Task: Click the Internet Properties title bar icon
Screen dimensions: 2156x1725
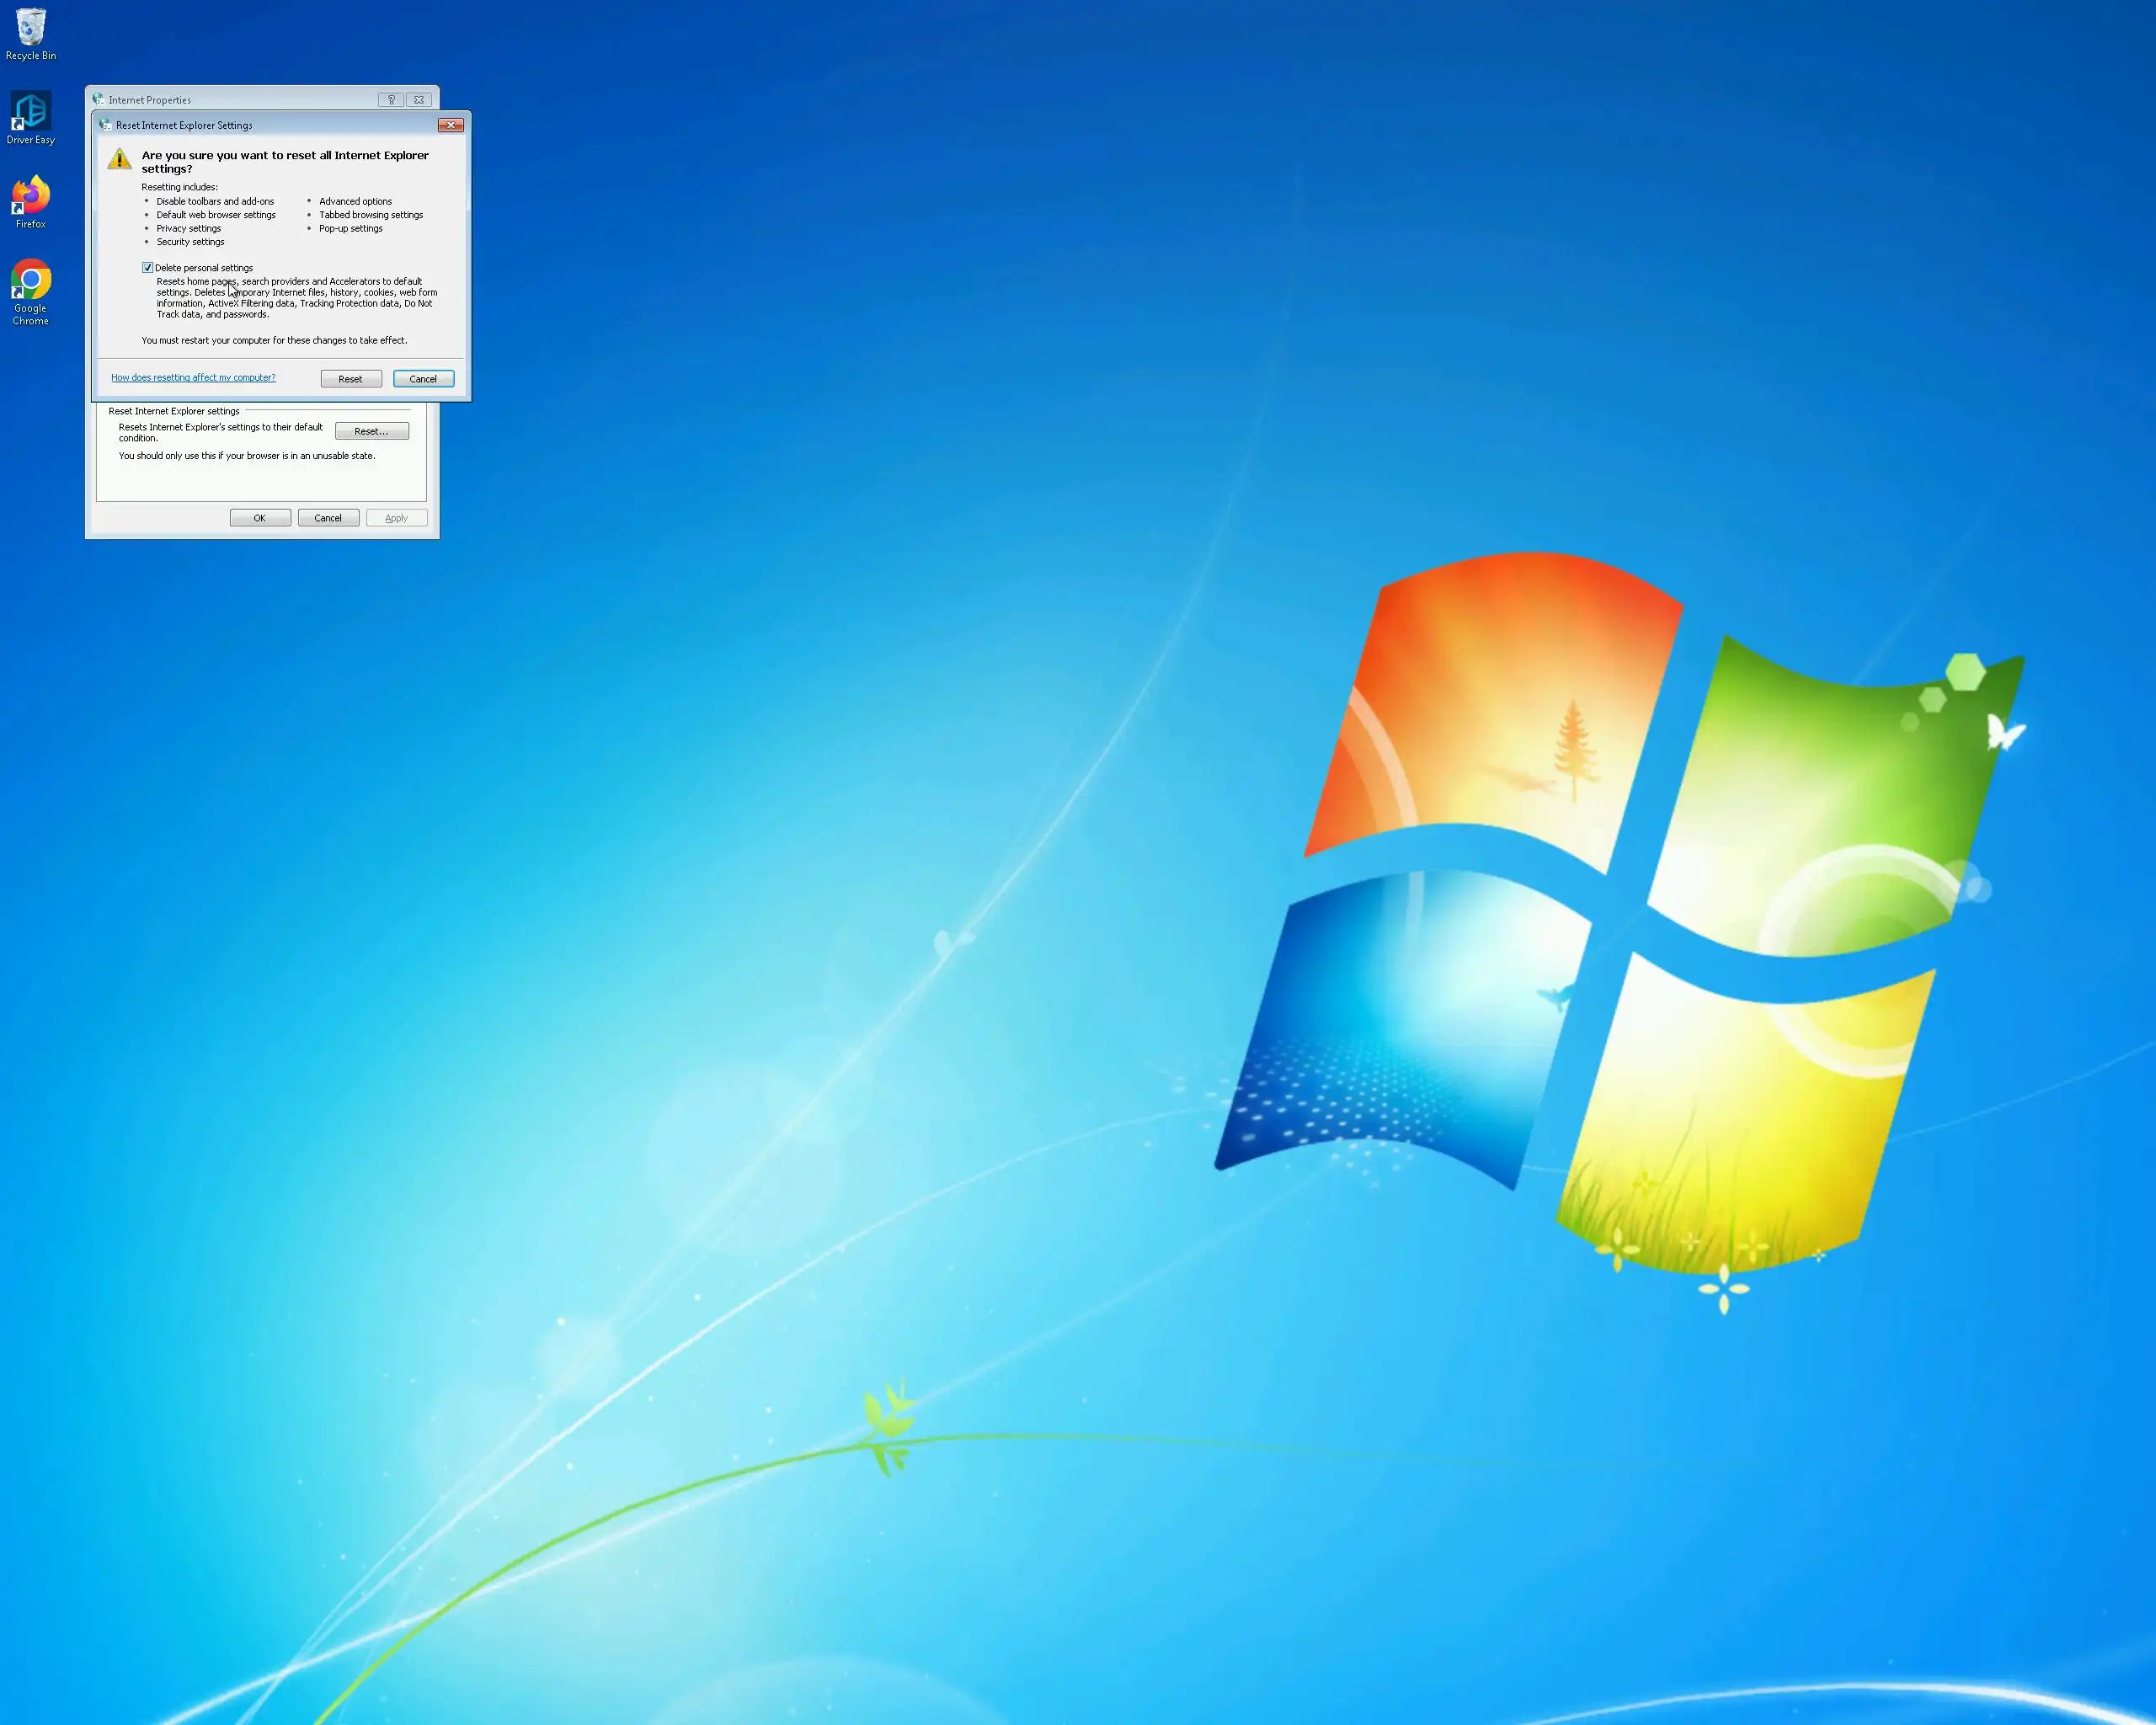Action: coord(98,100)
